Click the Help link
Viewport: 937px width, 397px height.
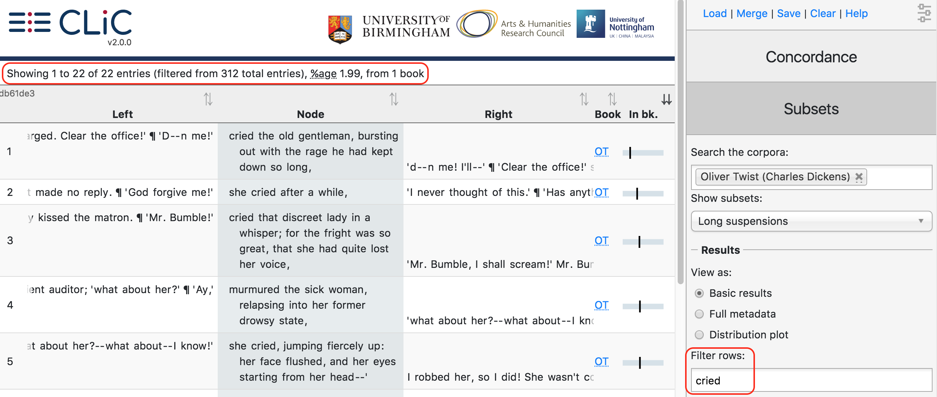[857, 13]
